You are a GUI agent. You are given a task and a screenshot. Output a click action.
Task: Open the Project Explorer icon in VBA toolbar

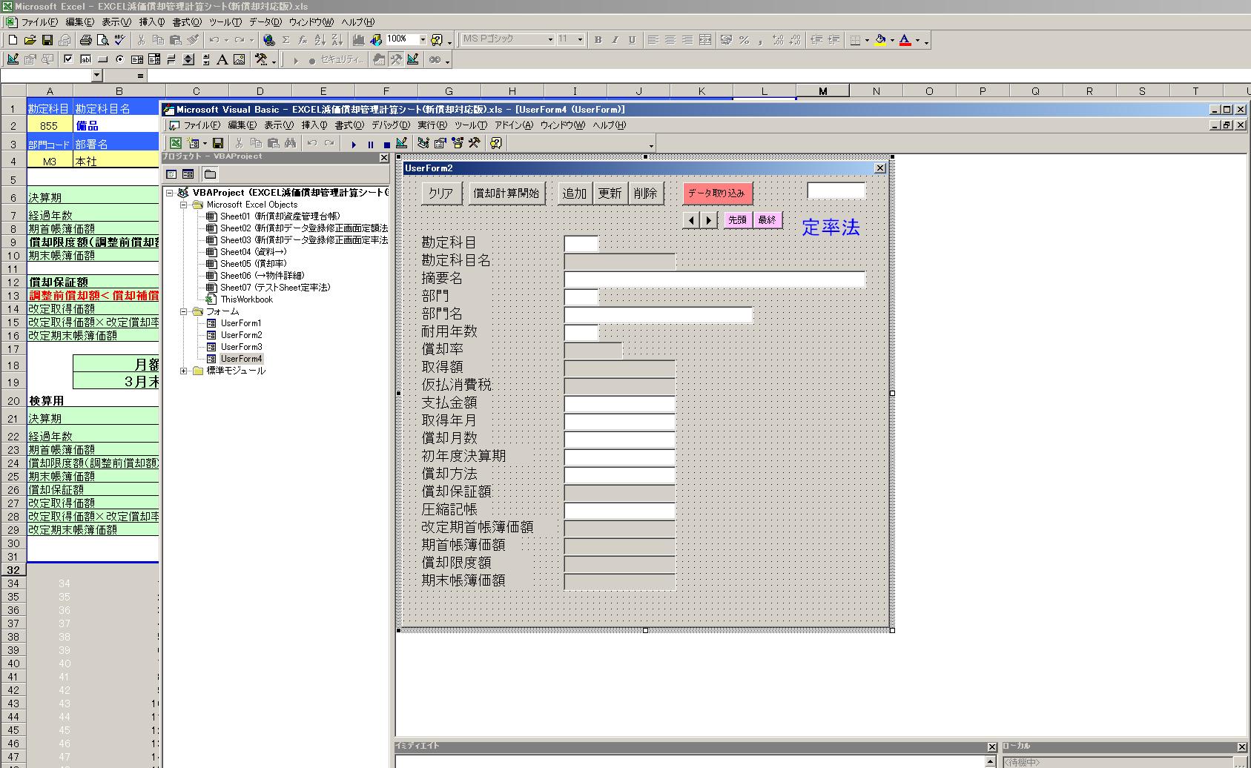[x=423, y=143]
